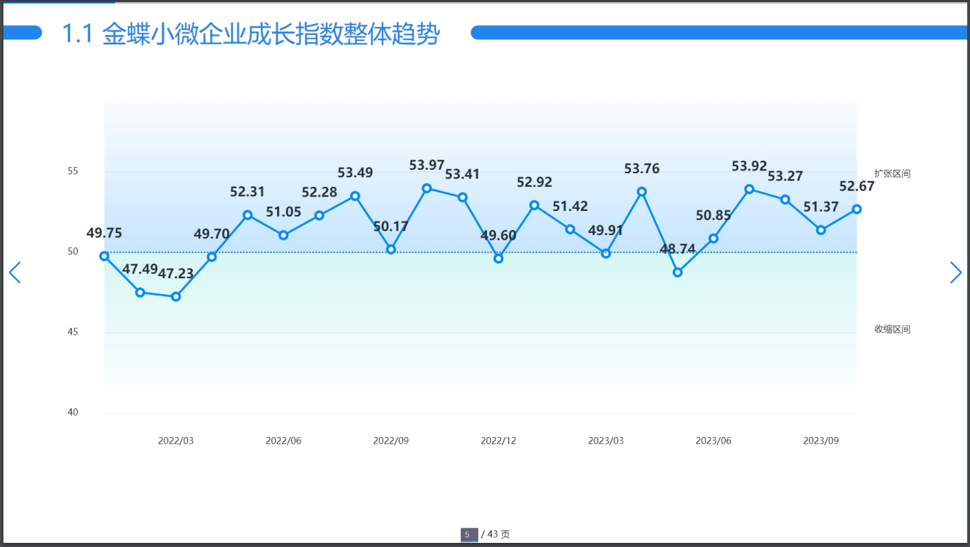Click the 47.49 data point marker
This screenshot has height=547, width=970.
pyautogui.click(x=140, y=293)
